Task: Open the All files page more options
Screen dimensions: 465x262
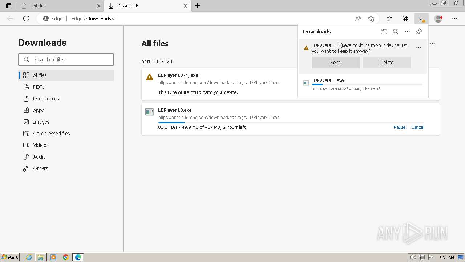Action: [x=432, y=44]
